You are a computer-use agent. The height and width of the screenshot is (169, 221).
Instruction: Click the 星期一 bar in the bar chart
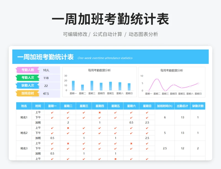tap(73, 85)
